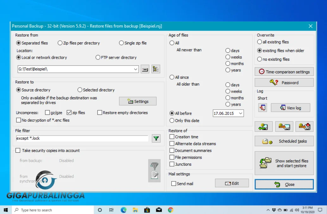Click the disk icon with green arrow
Image resolution: width=327 pixels, height=214 pixels.
(x=263, y=126)
